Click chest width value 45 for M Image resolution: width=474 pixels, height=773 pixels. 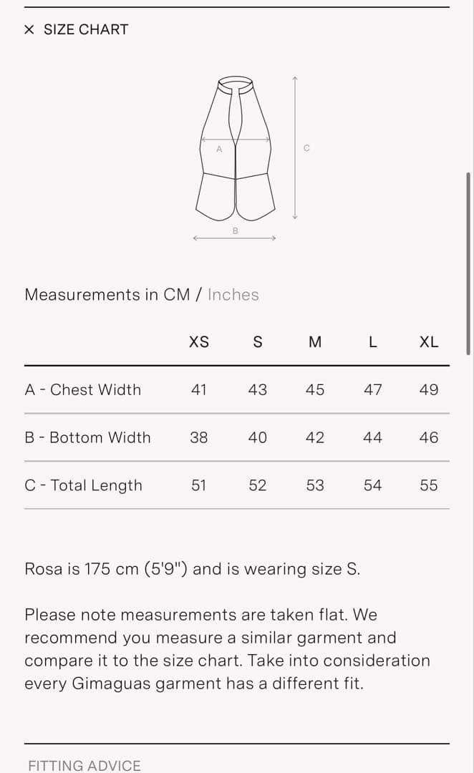click(x=314, y=389)
